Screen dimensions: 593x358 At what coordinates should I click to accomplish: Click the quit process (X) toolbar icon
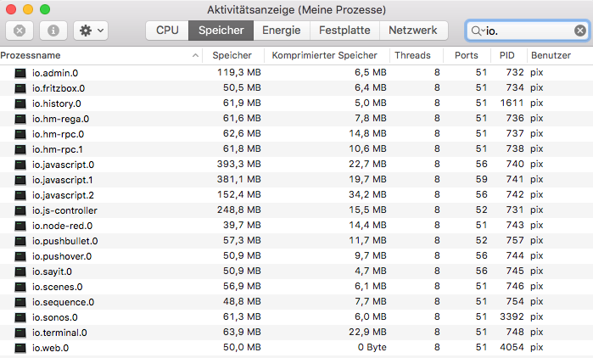click(20, 31)
